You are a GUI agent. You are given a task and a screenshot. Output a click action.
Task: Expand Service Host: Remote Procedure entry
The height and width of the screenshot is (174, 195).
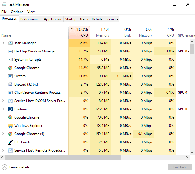click(3, 150)
